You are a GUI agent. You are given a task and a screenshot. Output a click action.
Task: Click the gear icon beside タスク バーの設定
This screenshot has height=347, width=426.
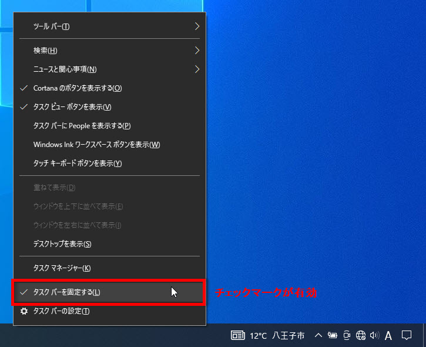pyautogui.click(x=24, y=311)
